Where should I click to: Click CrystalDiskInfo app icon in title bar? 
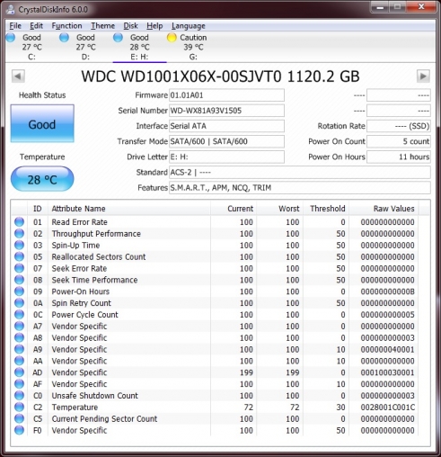pyautogui.click(x=11, y=10)
